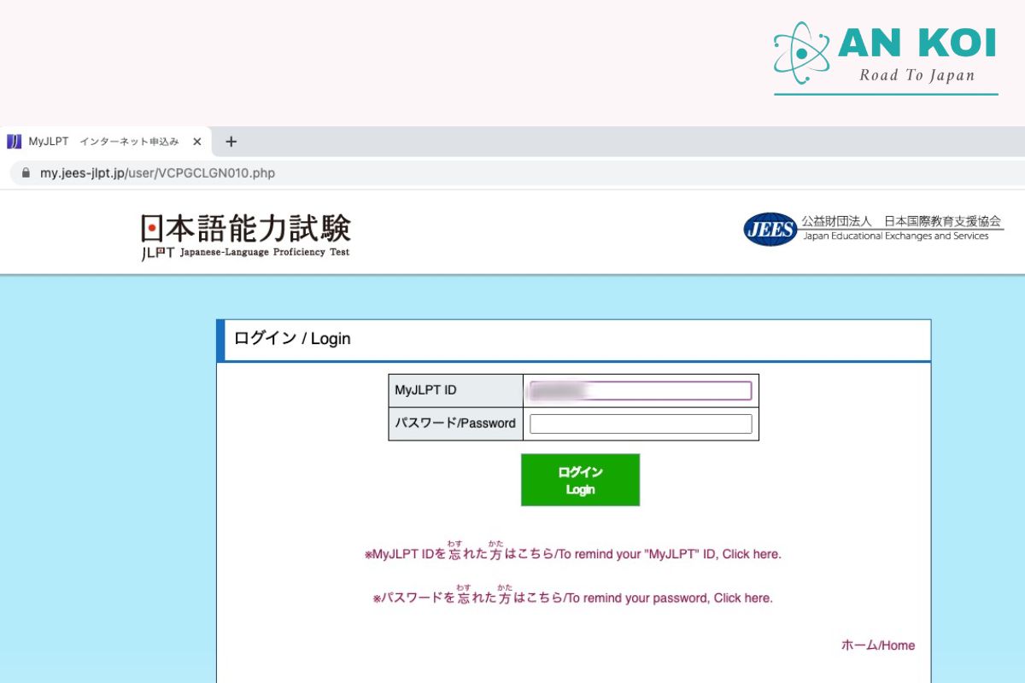Click the MyJLPT tab favicon
The width and height of the screenshot is (1025, 683).
point(14,142)
